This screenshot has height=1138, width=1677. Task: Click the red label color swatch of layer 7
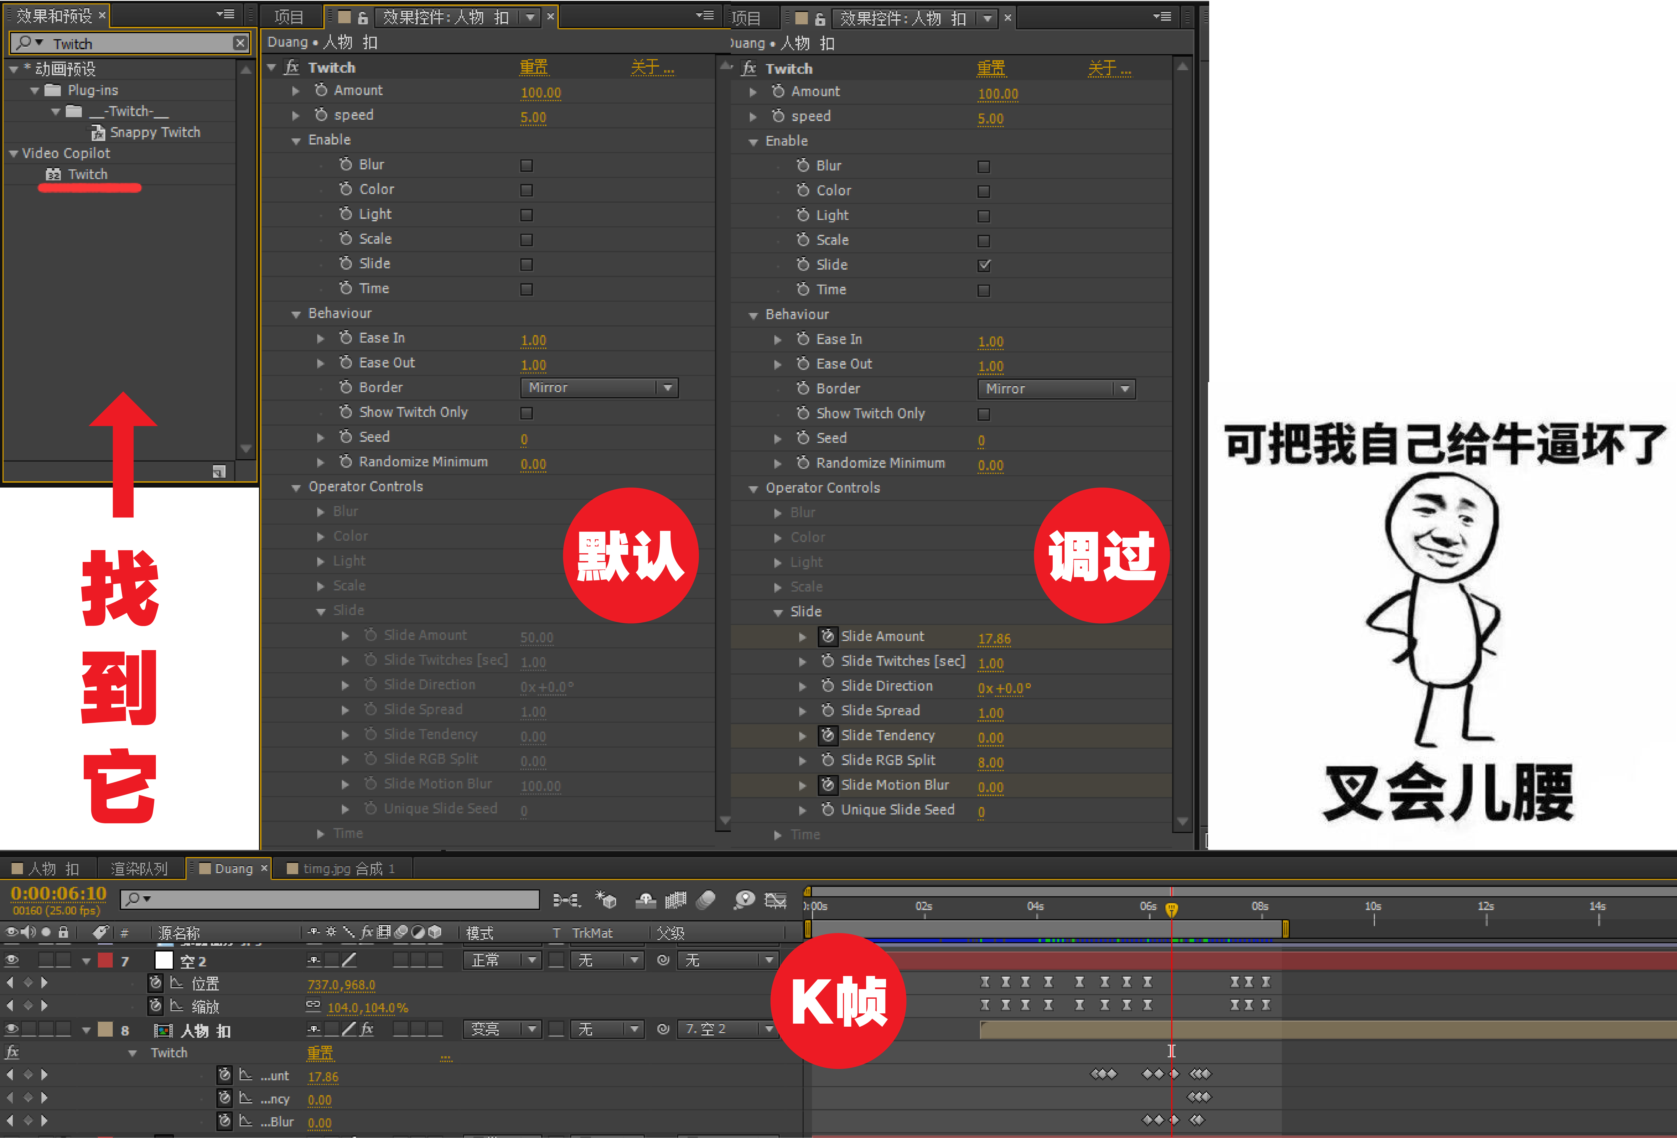click(105, 960)
